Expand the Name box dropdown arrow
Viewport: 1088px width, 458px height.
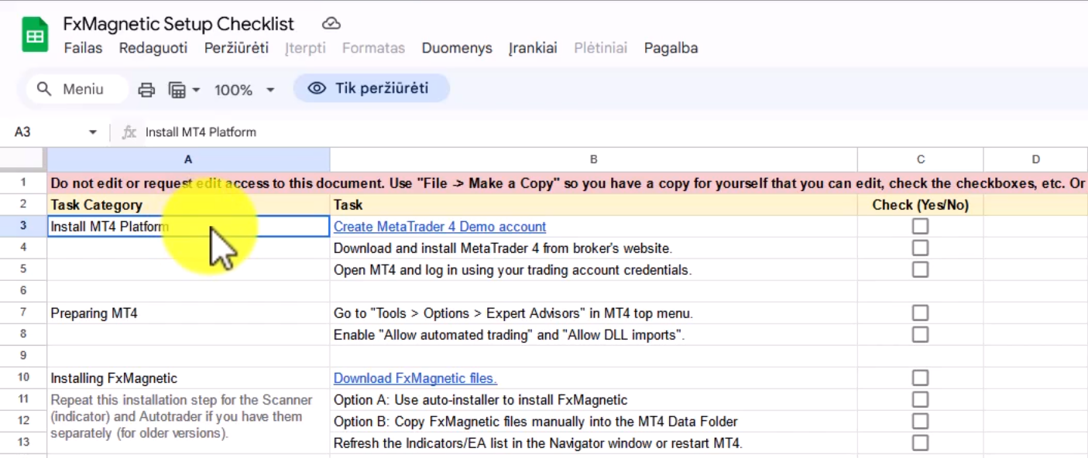[x=93, y=132]
